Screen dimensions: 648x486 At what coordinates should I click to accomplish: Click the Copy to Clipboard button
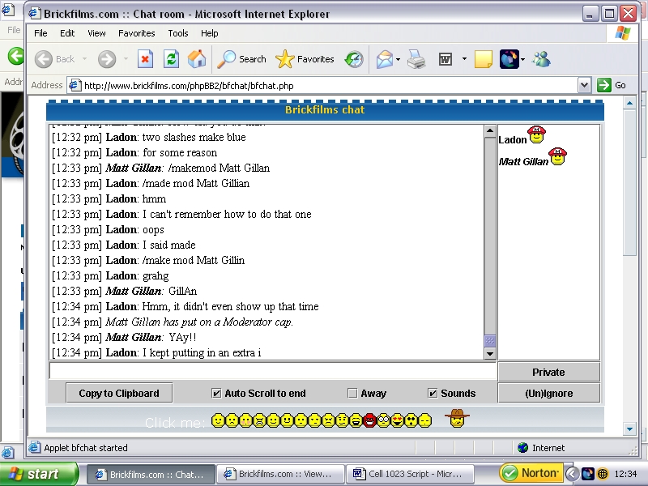click(119, 393)
